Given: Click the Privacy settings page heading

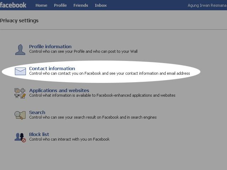Looking at the screenshot, I should pos(19,21).
